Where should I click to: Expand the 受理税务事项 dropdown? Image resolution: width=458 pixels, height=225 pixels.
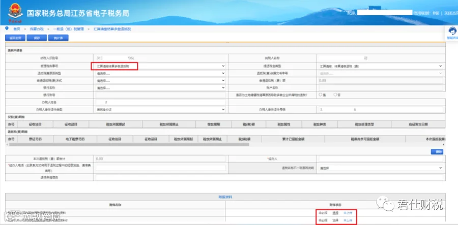[x=161, y=66]
